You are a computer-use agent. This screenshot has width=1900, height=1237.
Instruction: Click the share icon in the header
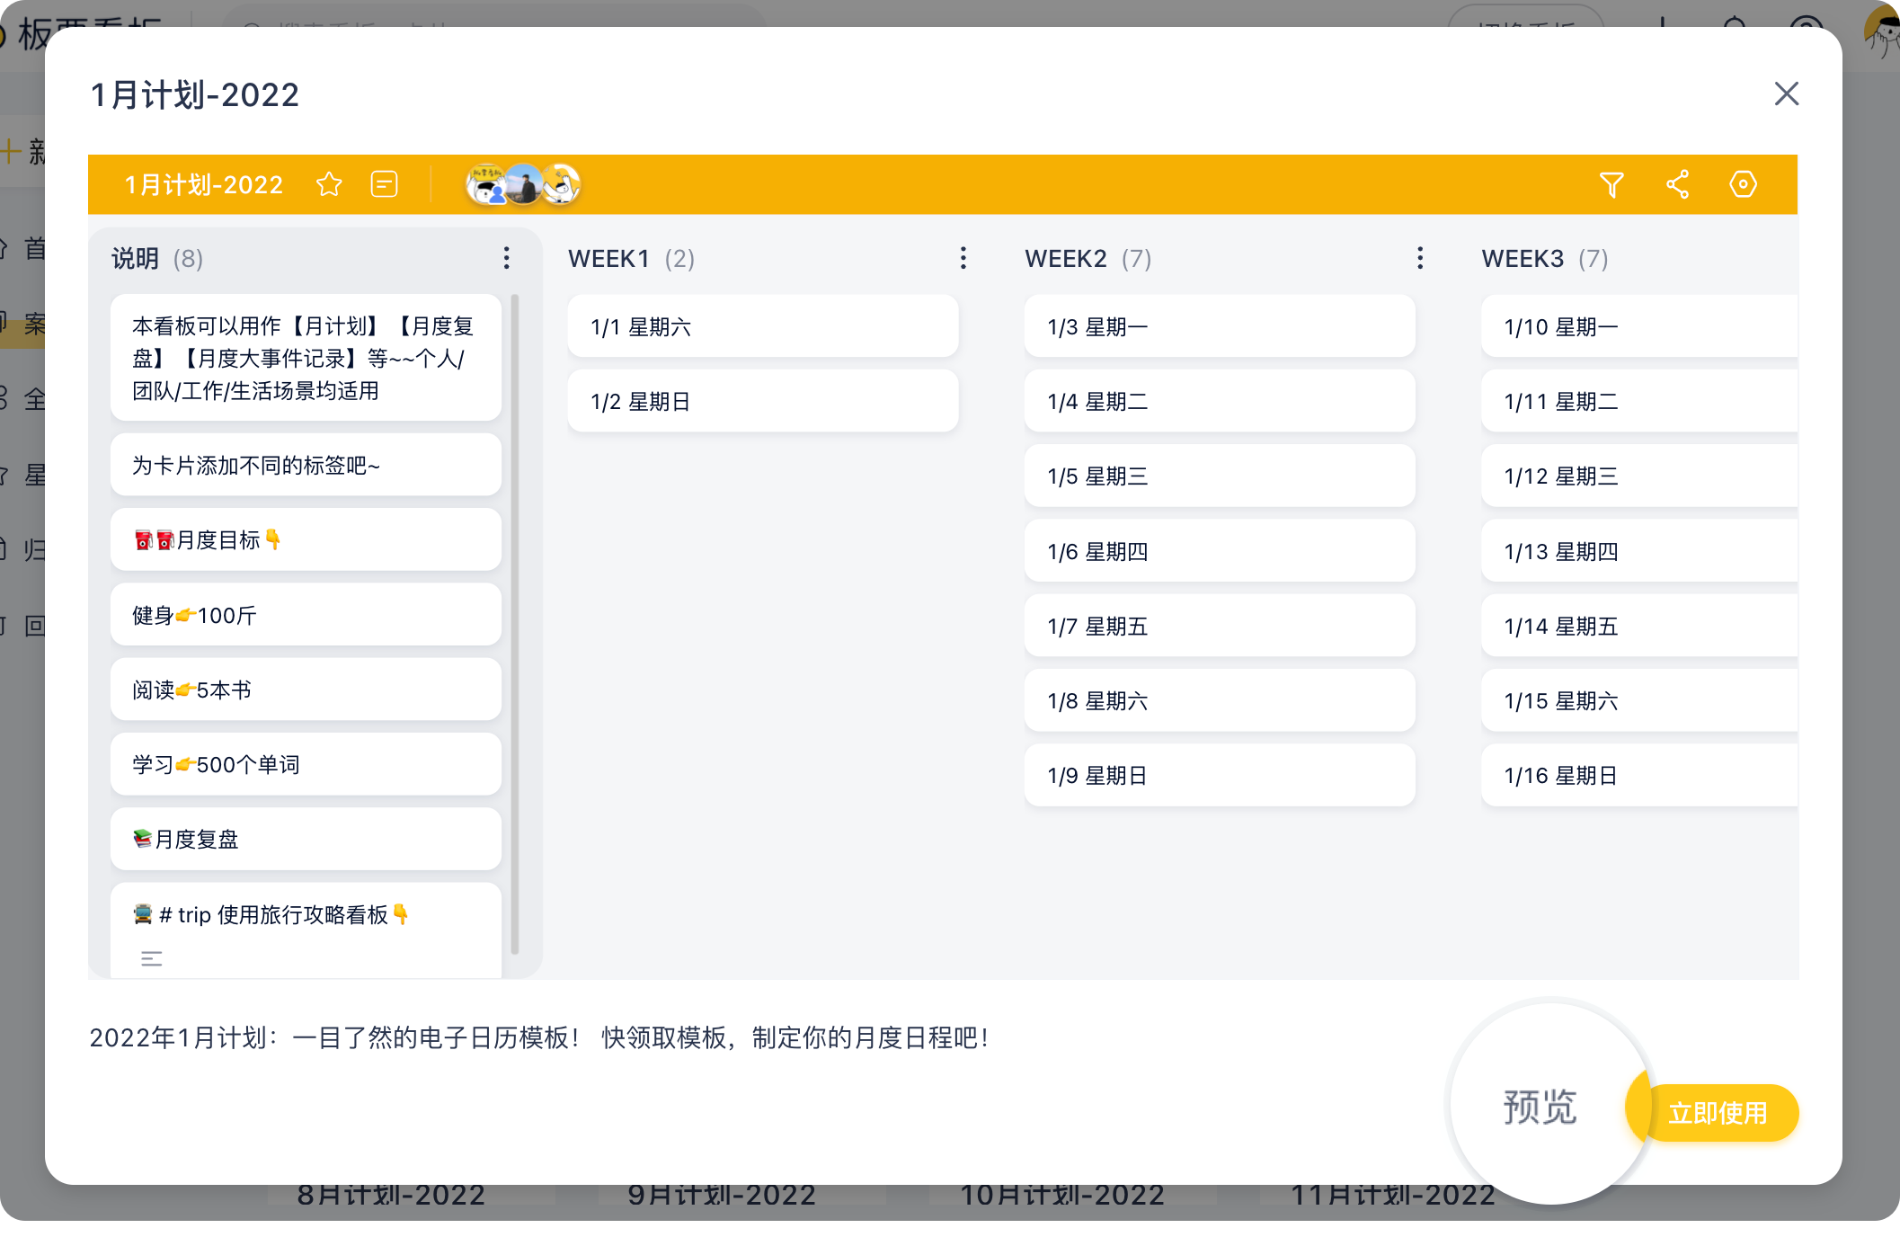pos(1677,184)
